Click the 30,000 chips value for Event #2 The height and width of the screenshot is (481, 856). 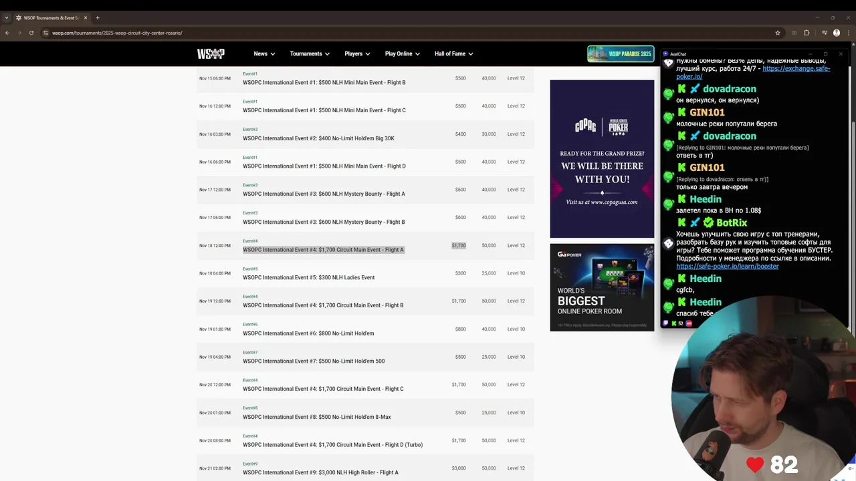[489, 134]
